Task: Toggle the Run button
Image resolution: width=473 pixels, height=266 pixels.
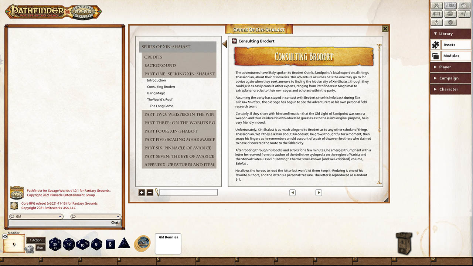Action: tap(40, 248)
